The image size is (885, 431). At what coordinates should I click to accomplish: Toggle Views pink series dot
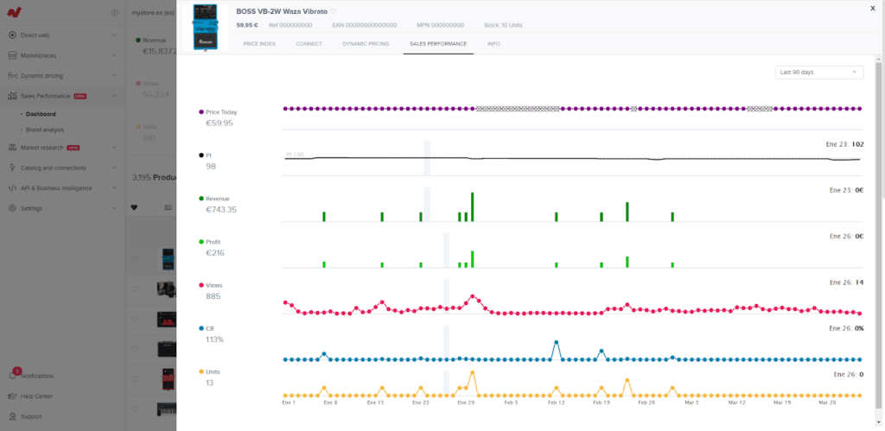click(201, 285)
